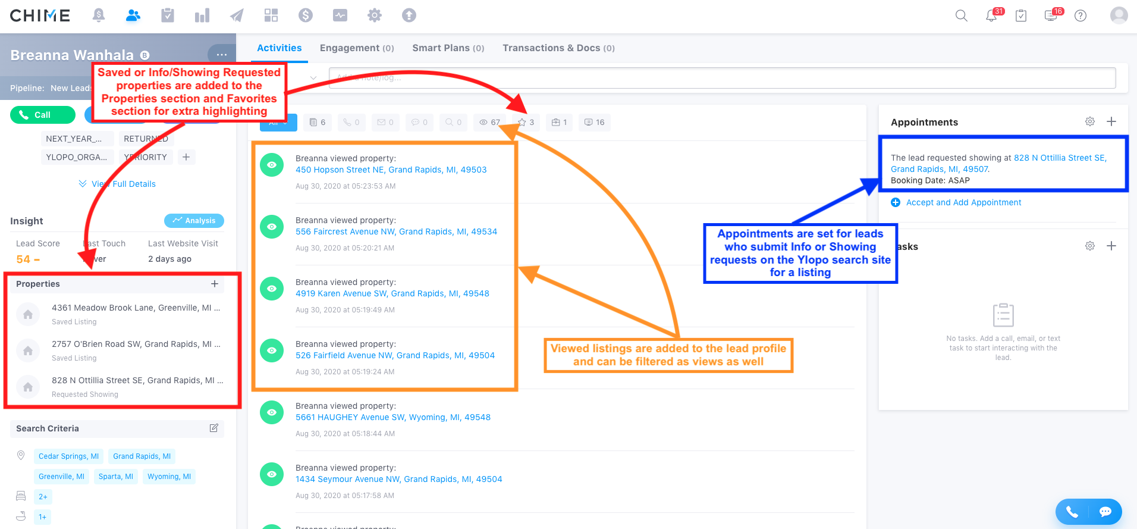Viewport: 1137px width, 529px height.
Task: Click the green Call button
Action: 42,115
